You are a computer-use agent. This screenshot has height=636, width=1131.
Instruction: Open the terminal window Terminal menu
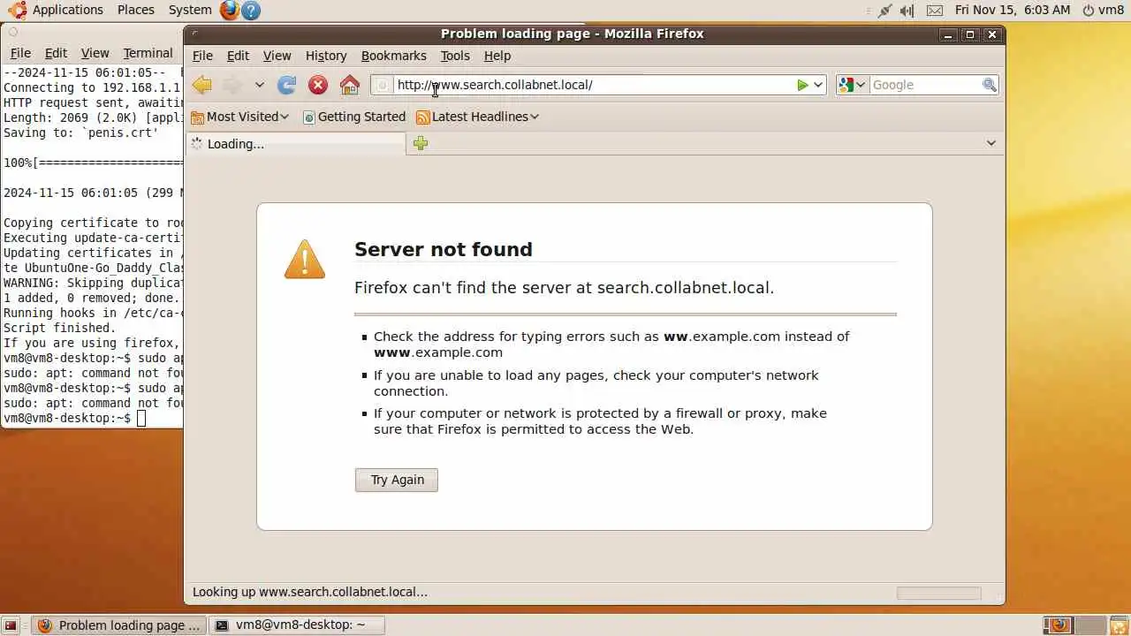pos(148,53)
